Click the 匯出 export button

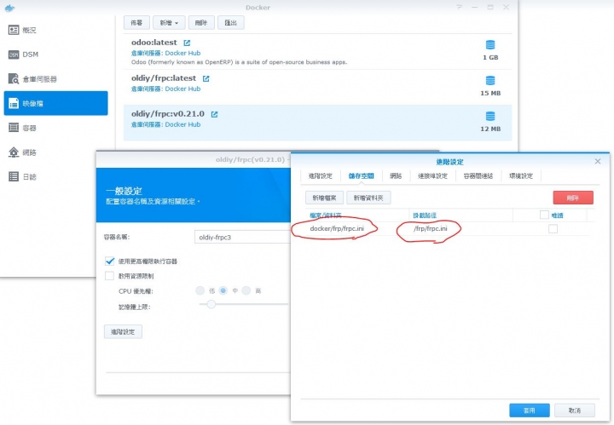(x=230, y=23)
